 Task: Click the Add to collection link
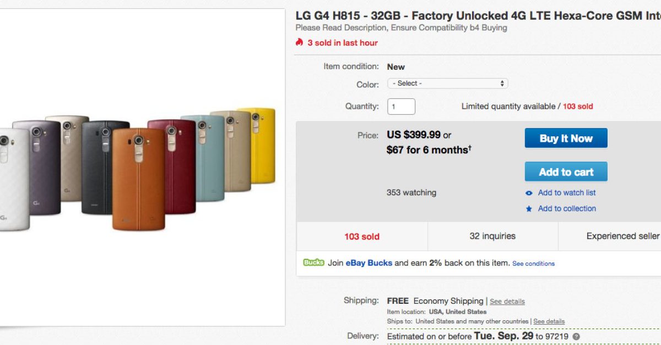point(566,209)
